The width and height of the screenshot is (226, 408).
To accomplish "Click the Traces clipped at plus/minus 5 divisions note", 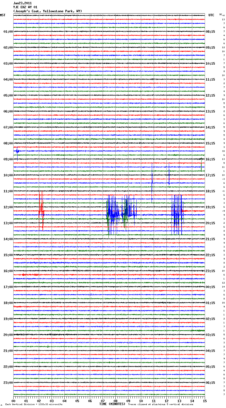I will coord(161,404).
